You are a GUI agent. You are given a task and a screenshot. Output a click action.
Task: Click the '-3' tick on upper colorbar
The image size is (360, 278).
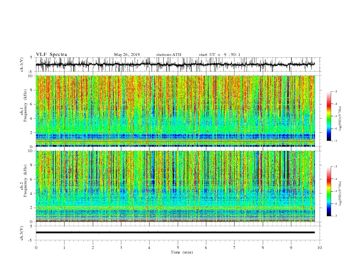(x=335, y=91)
